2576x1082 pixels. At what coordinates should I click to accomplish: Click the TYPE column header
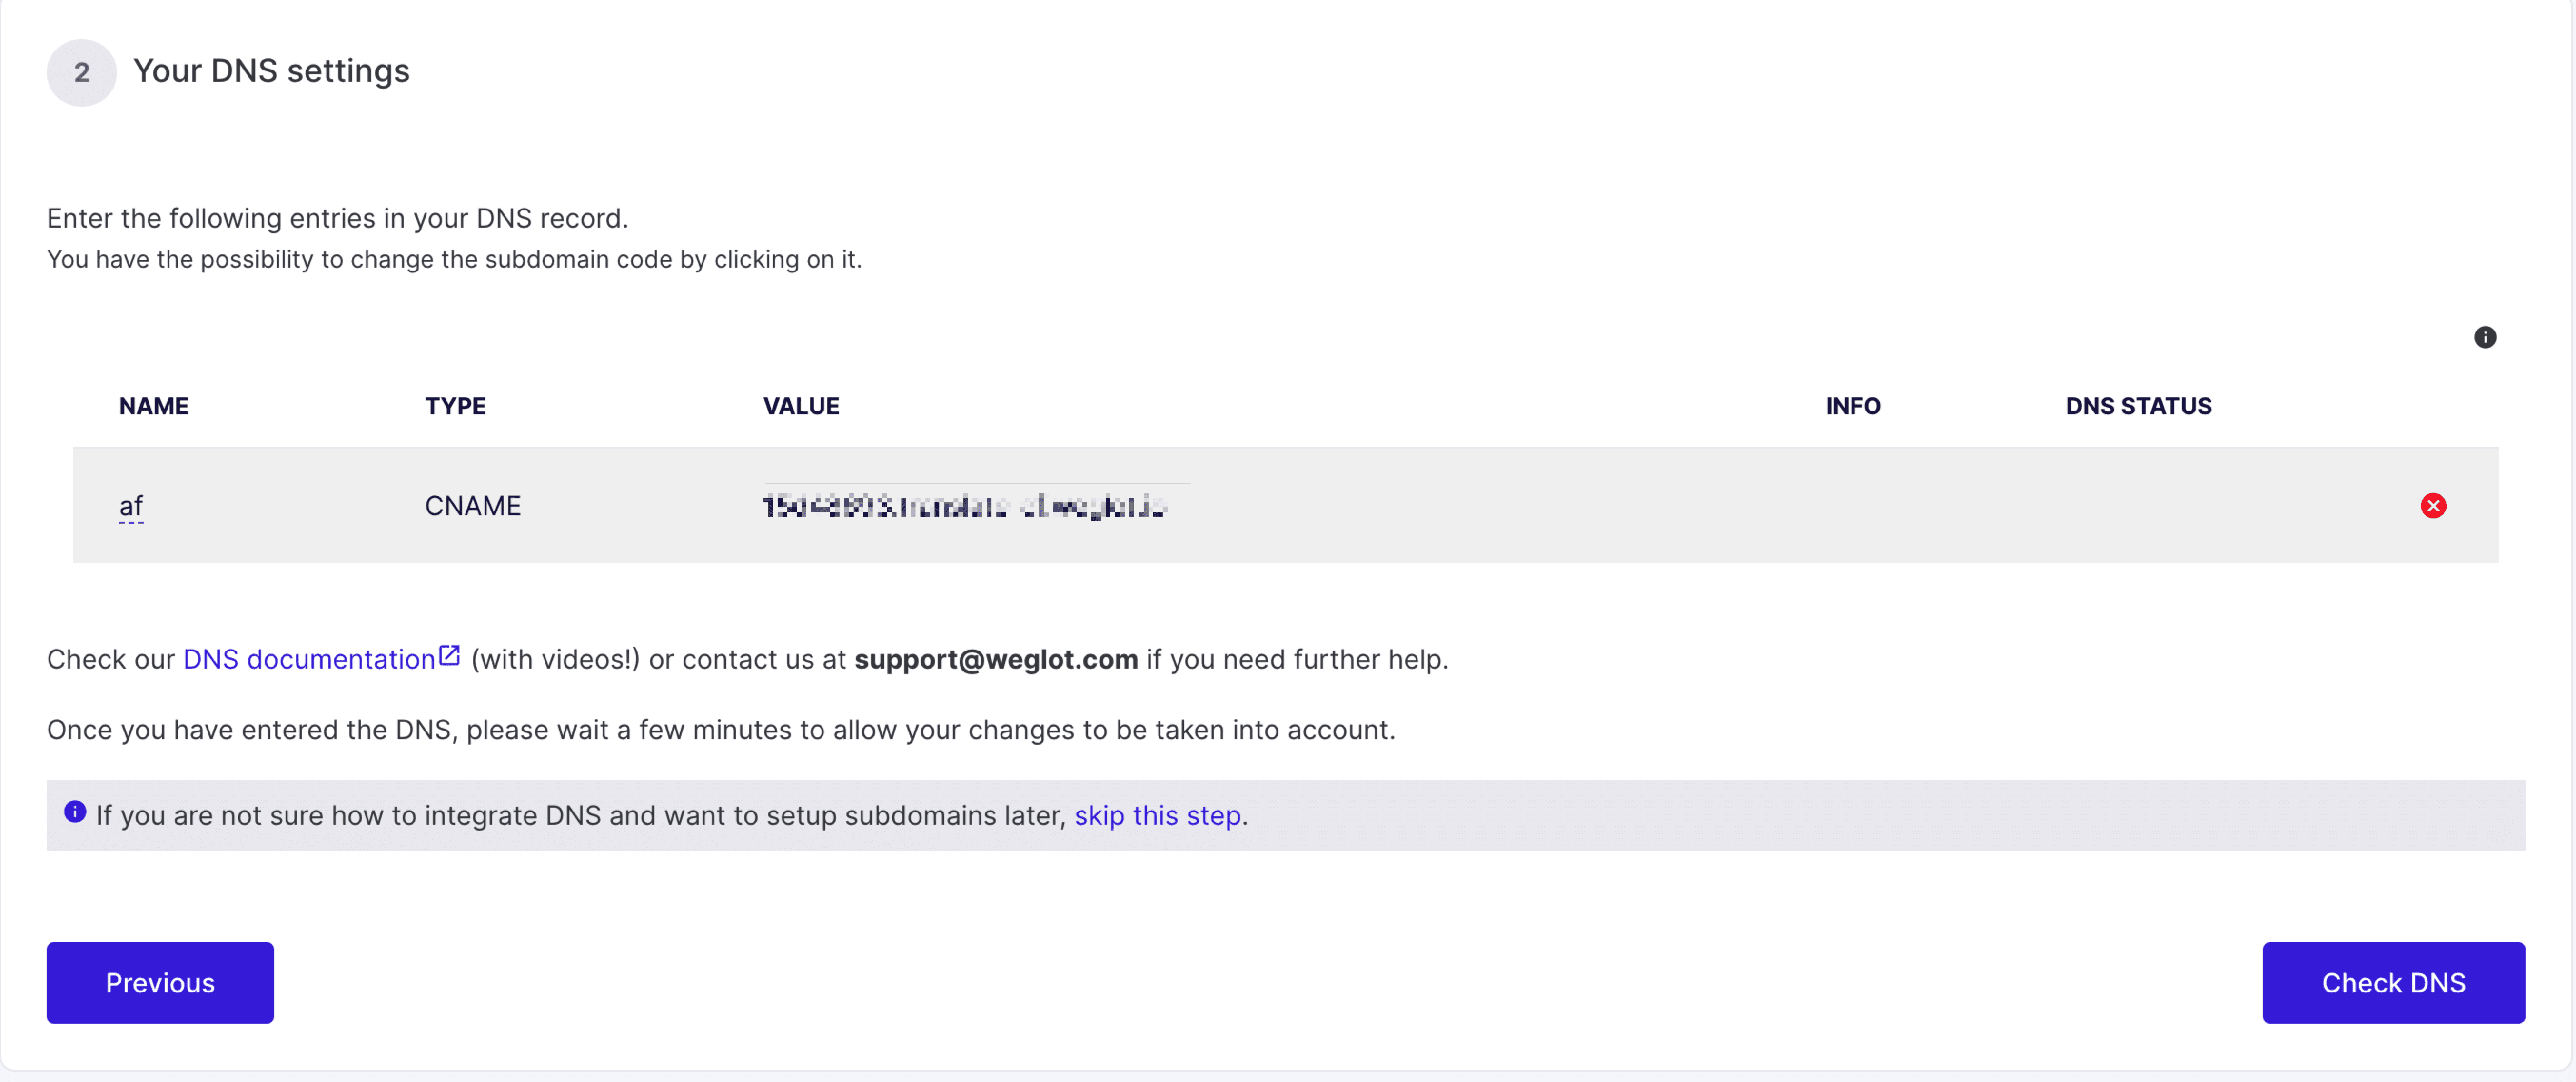(455, 406)
